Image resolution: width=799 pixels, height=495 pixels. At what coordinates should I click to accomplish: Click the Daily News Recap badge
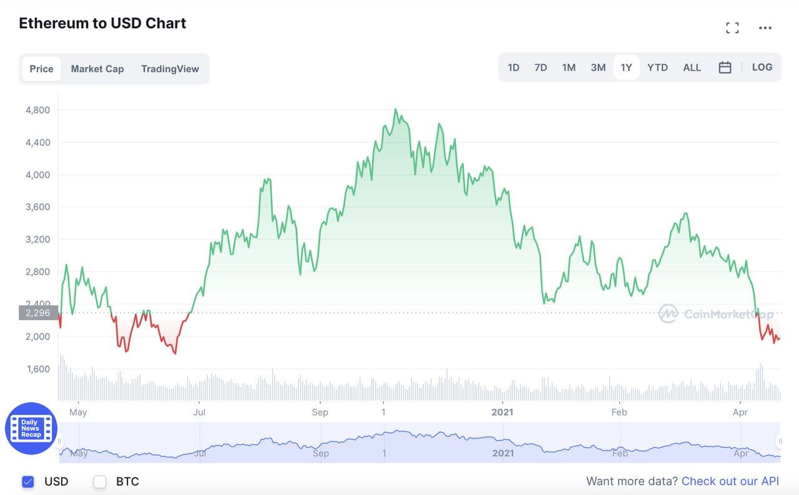point(31,429)
